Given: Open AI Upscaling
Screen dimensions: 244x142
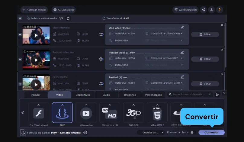Looking at the screenshot, I should (64, 10).
